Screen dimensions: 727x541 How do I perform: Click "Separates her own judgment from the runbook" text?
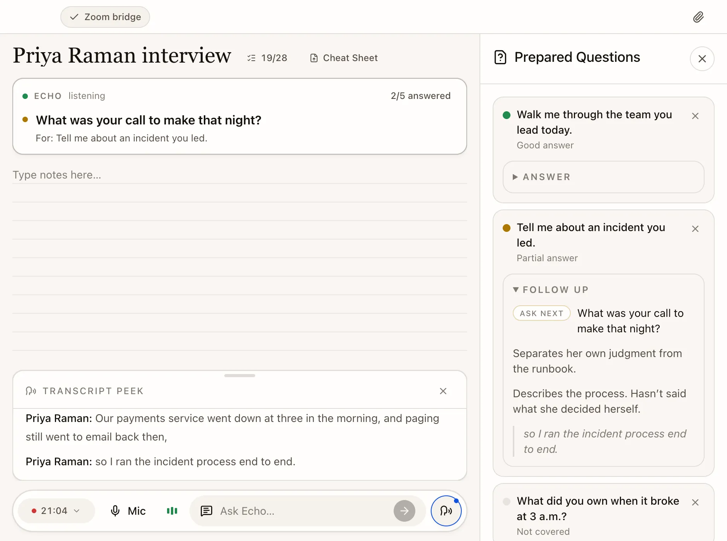tap(597, 361)
